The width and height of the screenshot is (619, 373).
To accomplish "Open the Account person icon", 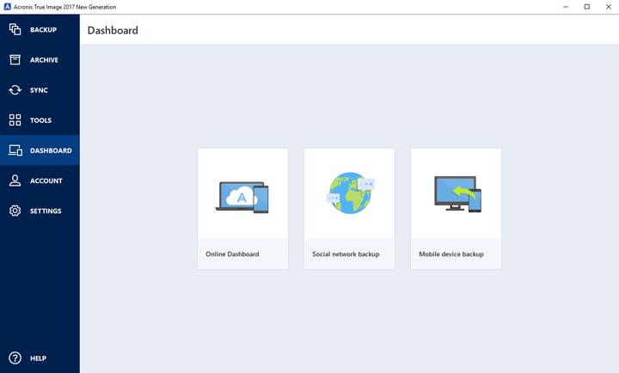I will (15, 180).
